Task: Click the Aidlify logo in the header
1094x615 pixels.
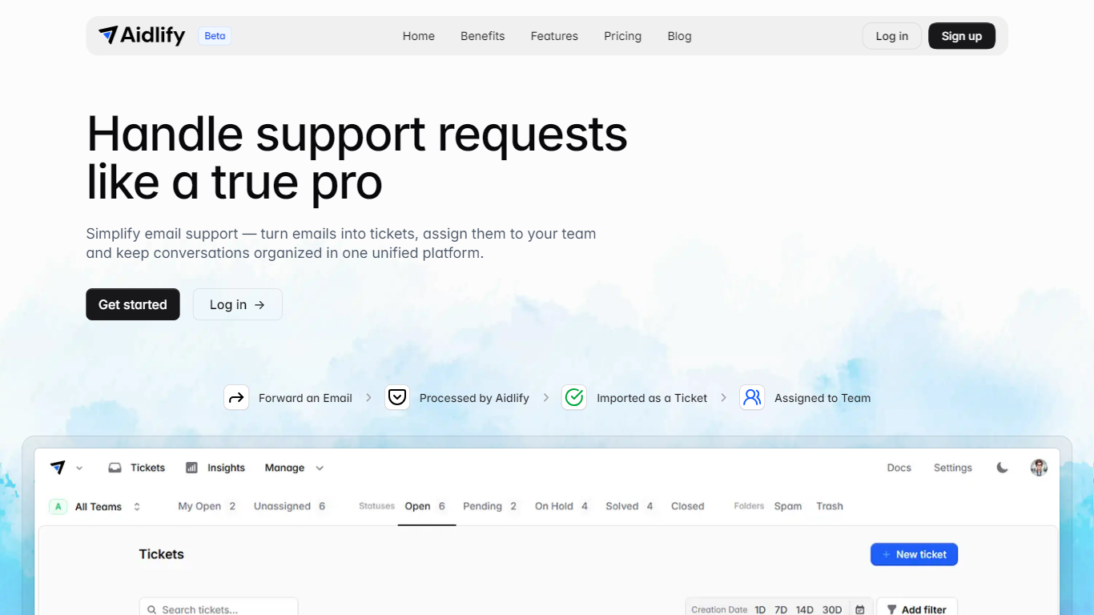Action: (142, 35)
